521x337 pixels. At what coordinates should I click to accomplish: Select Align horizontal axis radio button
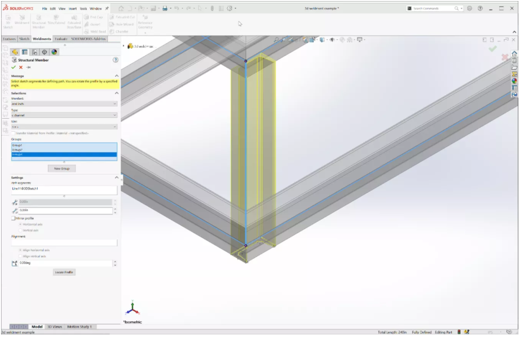(x=21, y=250)
